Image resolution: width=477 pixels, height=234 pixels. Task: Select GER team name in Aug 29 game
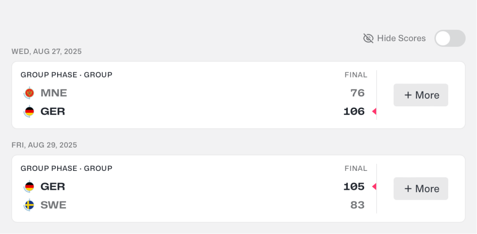[x=53, y=187]
